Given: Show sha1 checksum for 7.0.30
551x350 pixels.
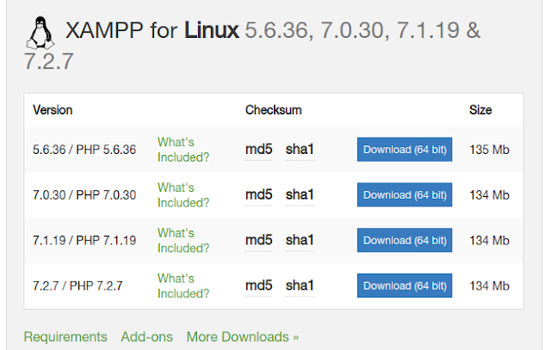Looking at the screenshot, I should (300, 195).
